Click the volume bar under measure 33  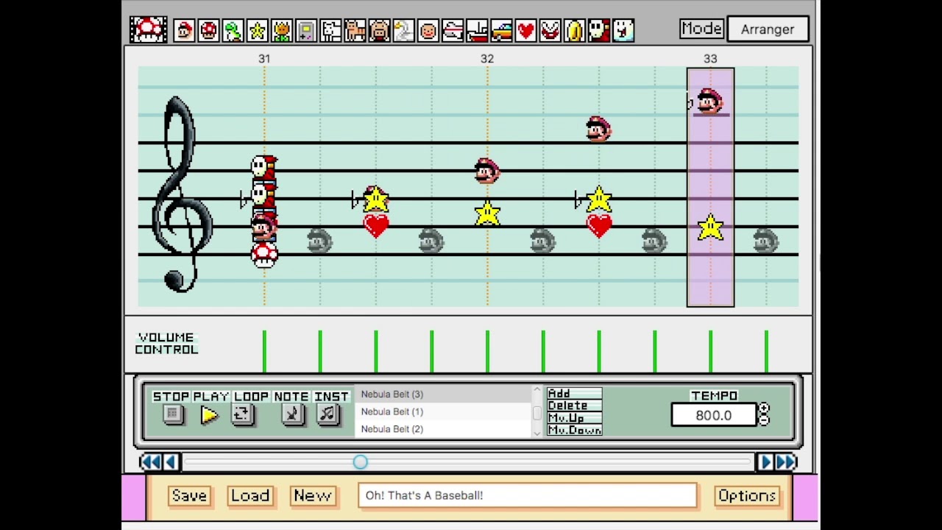tap(710, 351)
